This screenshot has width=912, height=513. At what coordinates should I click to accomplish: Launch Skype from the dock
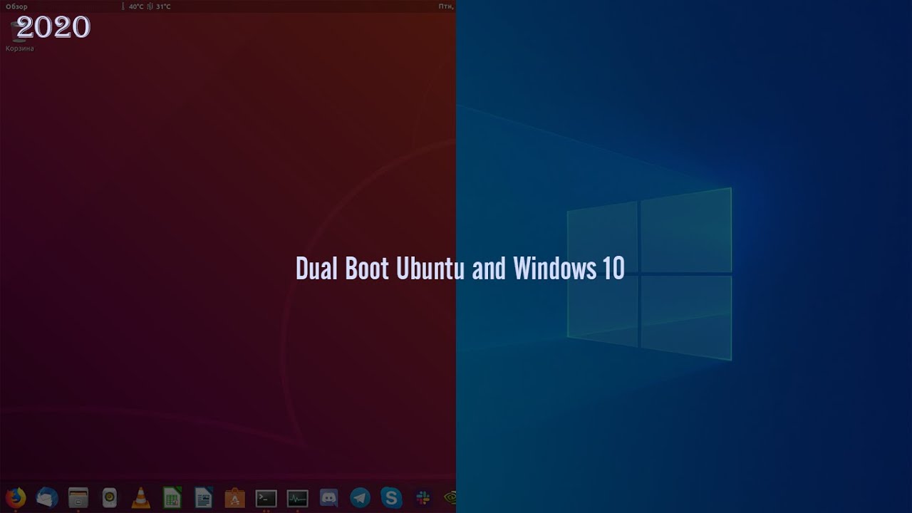(391, 497)
